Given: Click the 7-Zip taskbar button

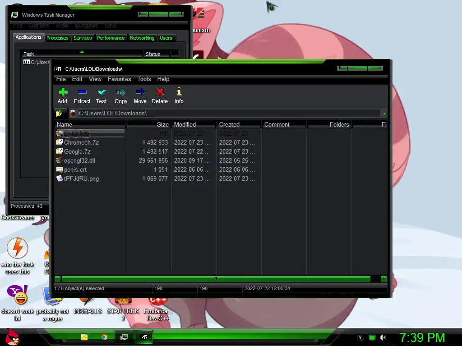Looking at the screenshot, I should click(x=144, y=337).
